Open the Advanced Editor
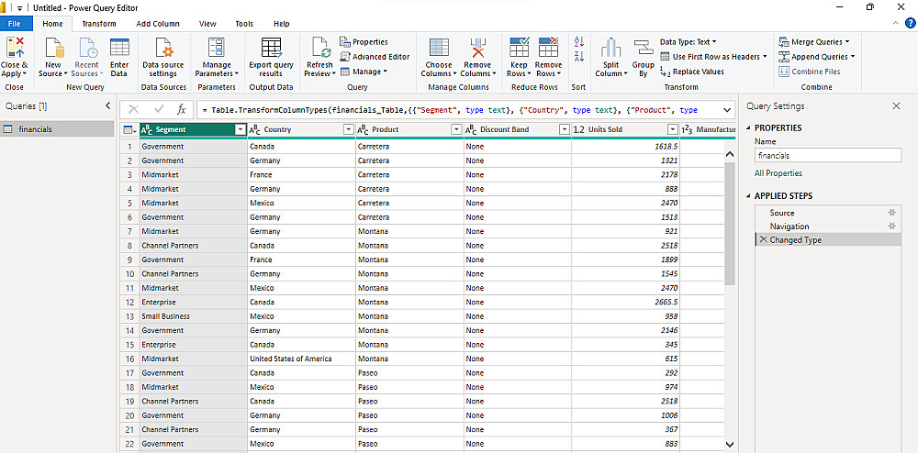The image size is (918, 453). point(375,57)
